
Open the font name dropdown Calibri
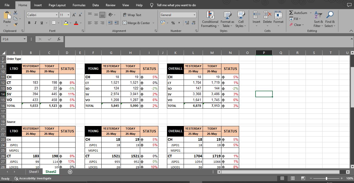57,15
